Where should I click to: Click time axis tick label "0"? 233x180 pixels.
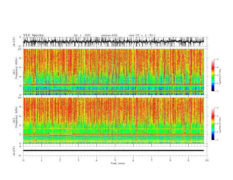(x=23, y=160)
